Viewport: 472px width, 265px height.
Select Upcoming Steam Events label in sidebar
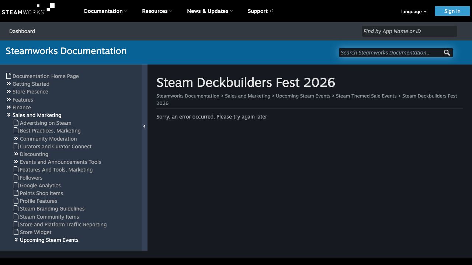[49, 240]
